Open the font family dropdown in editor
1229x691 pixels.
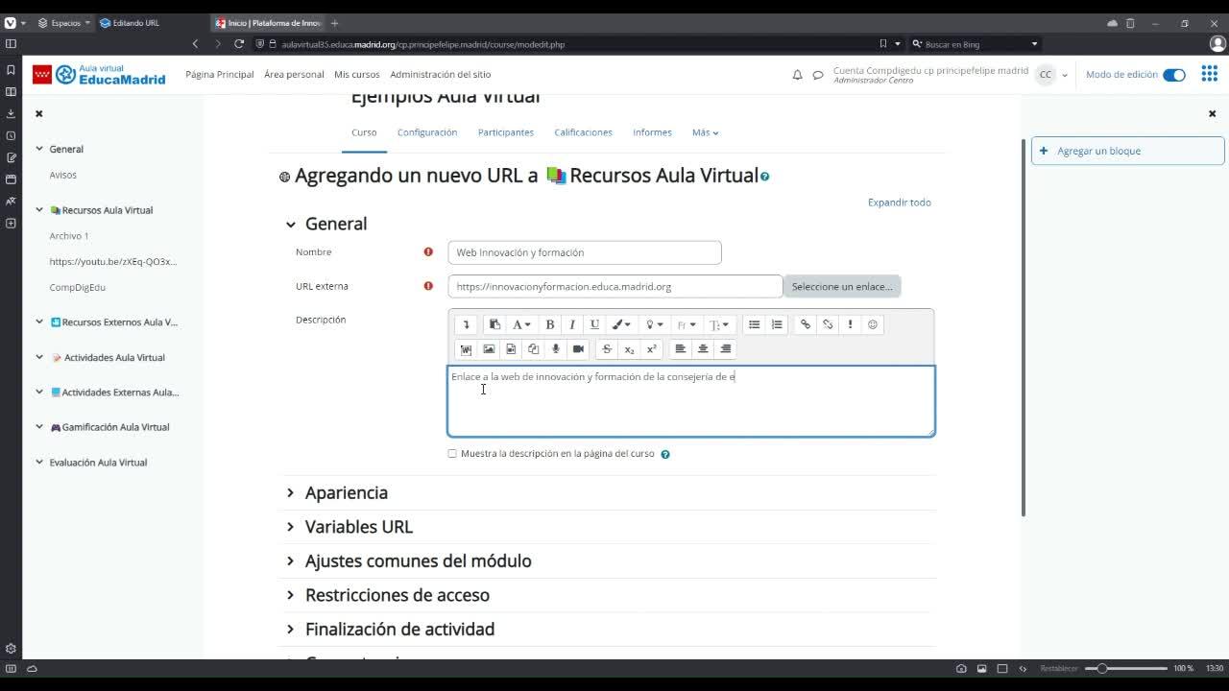[x=686, y=324]
